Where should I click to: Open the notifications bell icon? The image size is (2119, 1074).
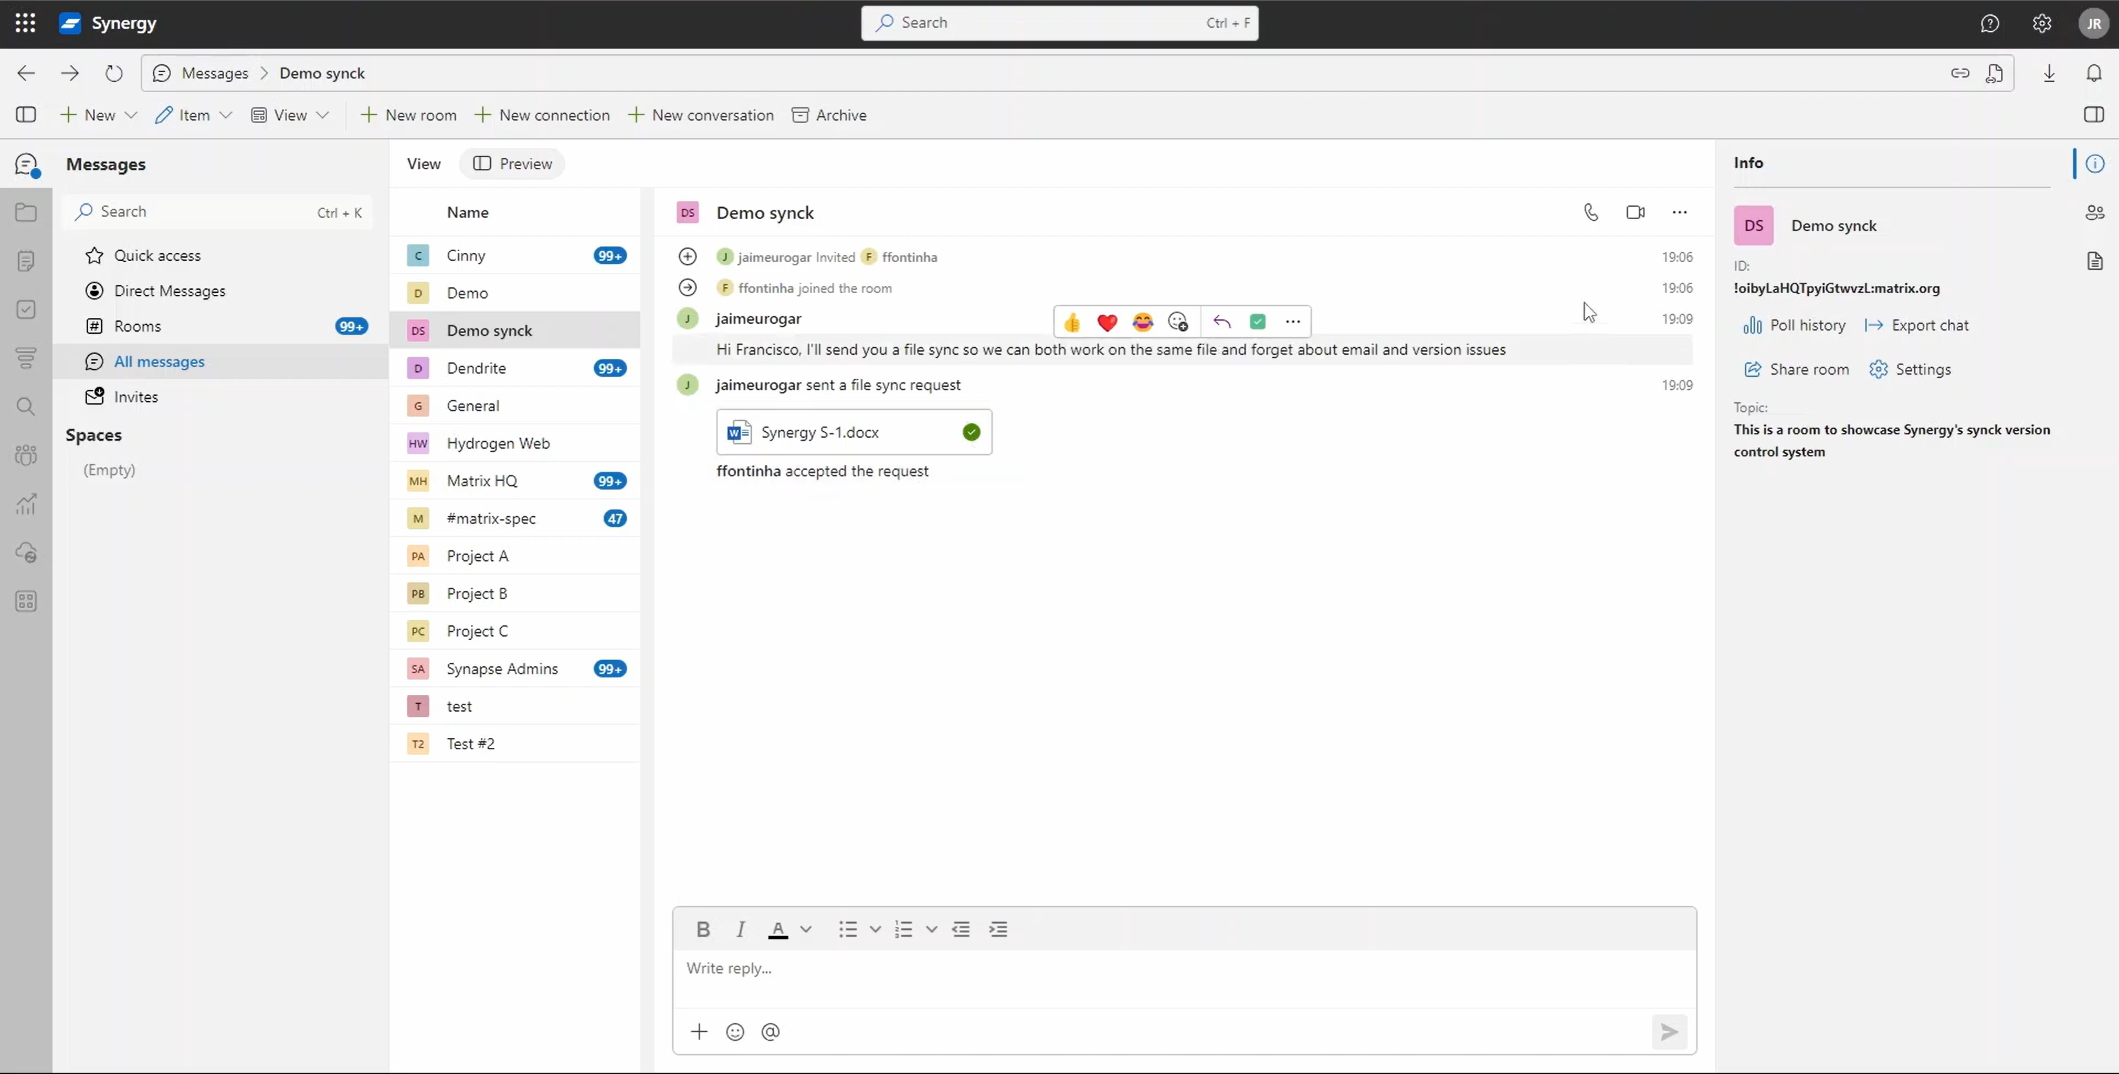pyautogui.click(x=2094, y=73)
